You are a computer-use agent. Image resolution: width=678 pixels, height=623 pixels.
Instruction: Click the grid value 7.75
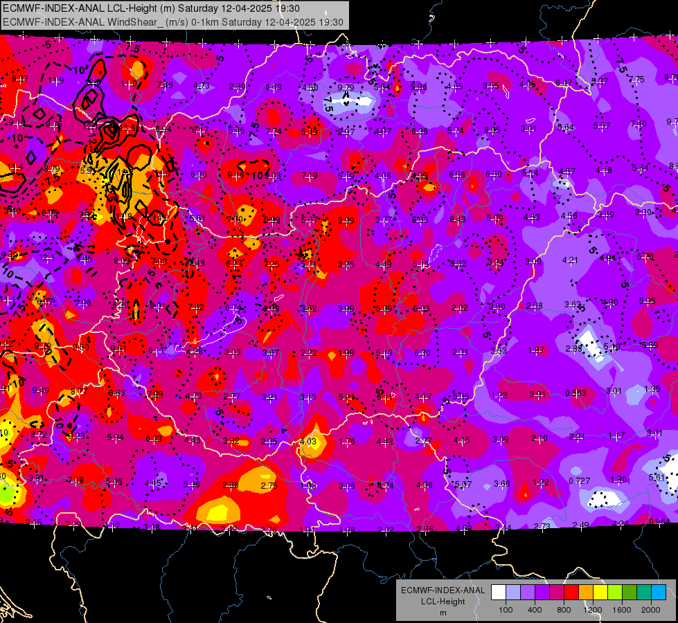[x=636, y=79]
